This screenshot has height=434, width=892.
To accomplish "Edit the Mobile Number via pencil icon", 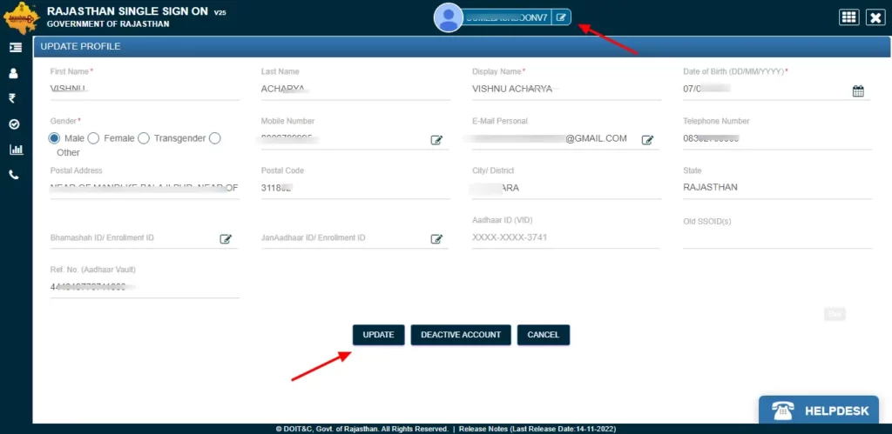I will [436, 140].
